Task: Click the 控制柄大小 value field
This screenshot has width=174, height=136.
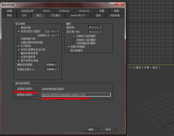Action: [x=54, y=35]
